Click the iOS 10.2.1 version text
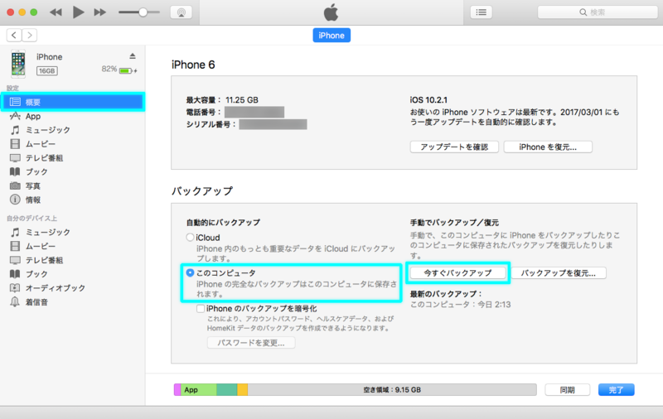Screen dimensions: 663x419 tap(428, 100)
